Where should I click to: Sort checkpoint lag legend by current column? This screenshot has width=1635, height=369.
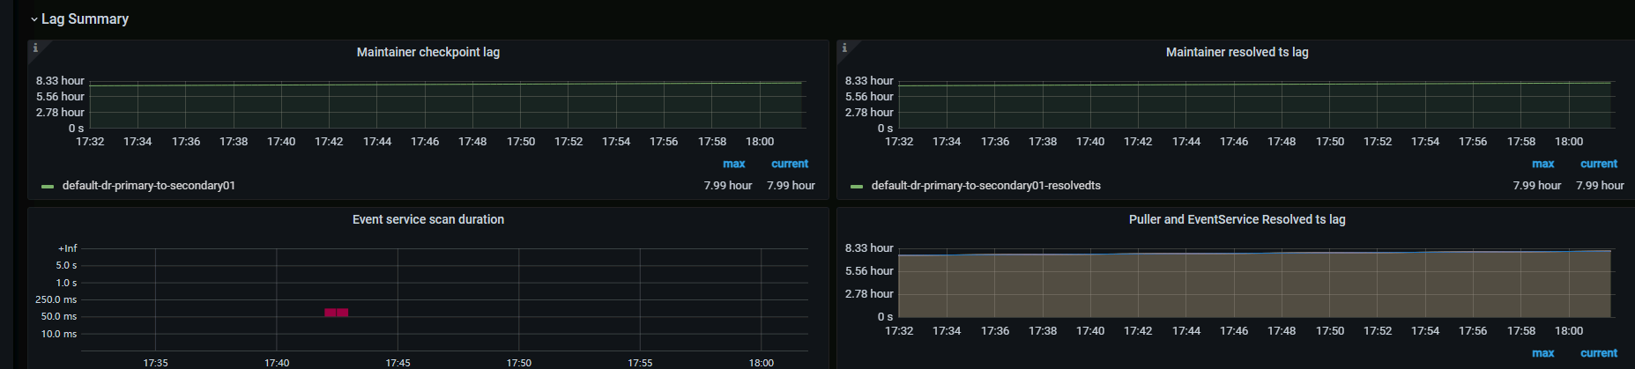click(x=790, y=164)
